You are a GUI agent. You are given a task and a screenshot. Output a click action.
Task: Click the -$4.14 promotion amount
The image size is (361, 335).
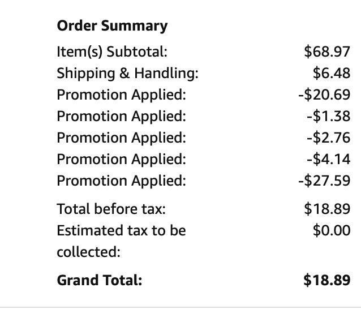tap(329, 159)
